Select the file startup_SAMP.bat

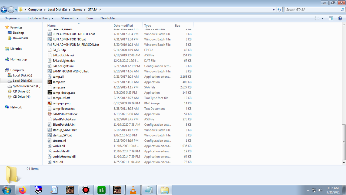point(65,130)
